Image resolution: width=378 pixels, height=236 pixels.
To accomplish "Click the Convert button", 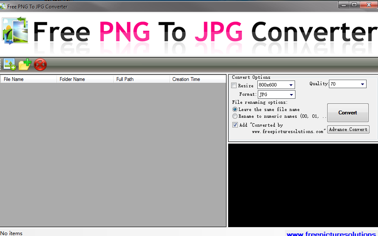I will pyautogui.click(x=348, y=112).
